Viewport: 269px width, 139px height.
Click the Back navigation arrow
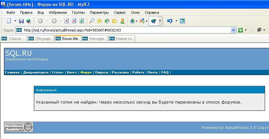click(40, 21)
